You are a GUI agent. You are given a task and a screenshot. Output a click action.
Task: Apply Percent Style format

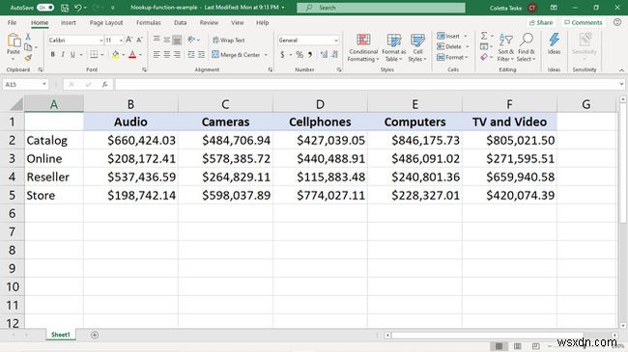[x=300, y=54]
